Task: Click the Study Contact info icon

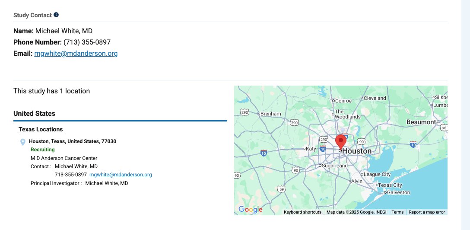Action: tap(56, 15)
